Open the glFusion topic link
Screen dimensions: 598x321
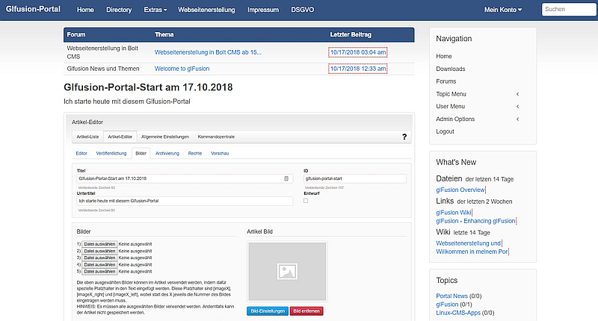click(447, 305)
